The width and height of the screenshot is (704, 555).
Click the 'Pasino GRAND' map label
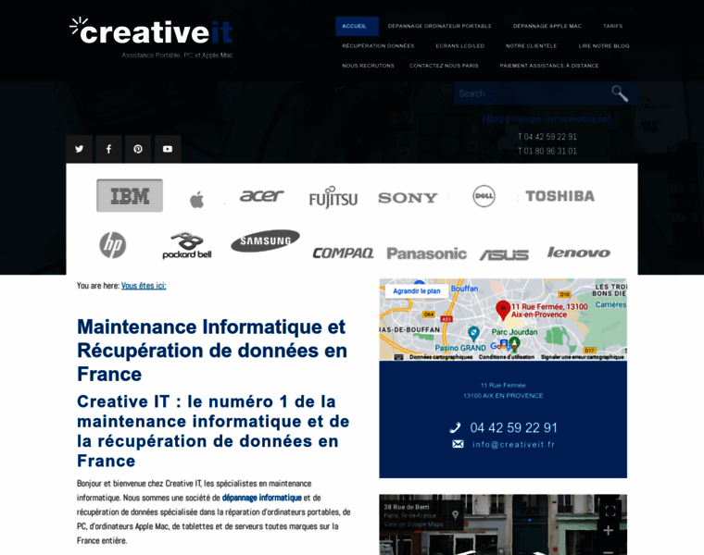click(x=460, y=348)
